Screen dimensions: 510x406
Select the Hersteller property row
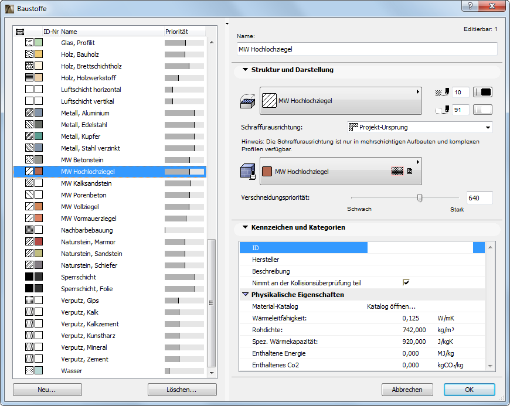click(x=362, y=260)
